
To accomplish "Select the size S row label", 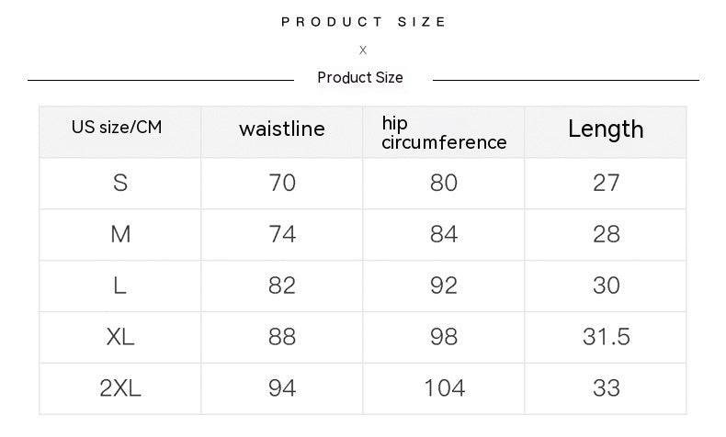I will (x=119, y=183).
